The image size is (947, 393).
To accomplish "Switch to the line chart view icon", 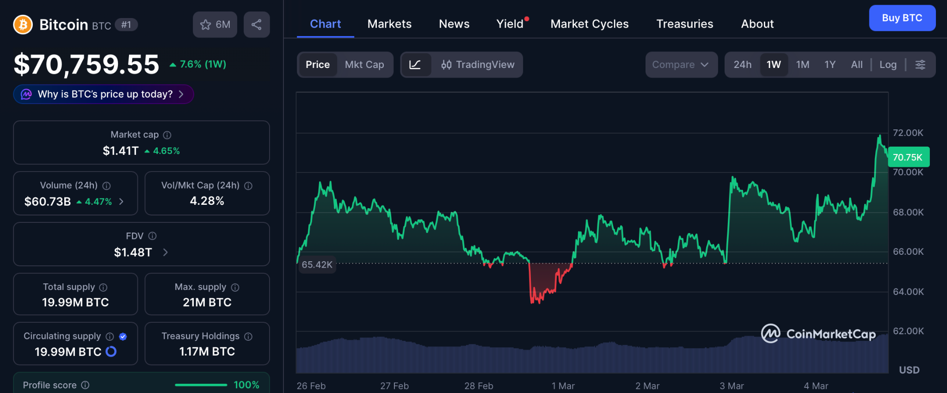I will coord(415,65).
